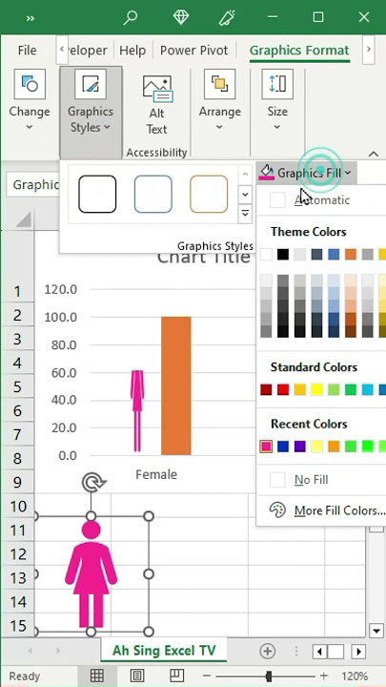Select the Ah Sing Excel TV sheet tab

(x=164, y=651)
